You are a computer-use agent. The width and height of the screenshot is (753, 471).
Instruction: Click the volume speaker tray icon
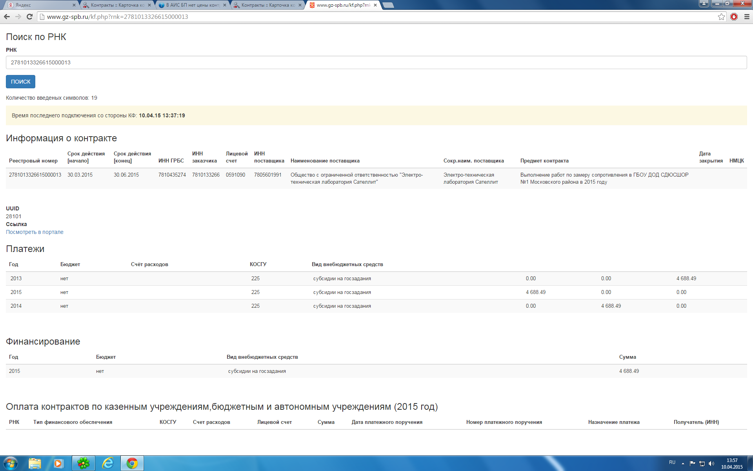click(711, 463)
